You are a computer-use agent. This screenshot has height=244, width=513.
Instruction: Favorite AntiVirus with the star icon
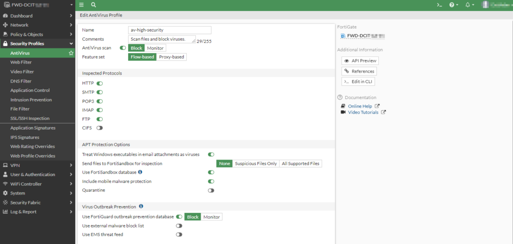71,53
